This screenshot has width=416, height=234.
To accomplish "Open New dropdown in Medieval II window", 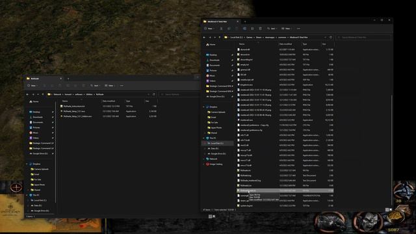I will tap(209, 29).
